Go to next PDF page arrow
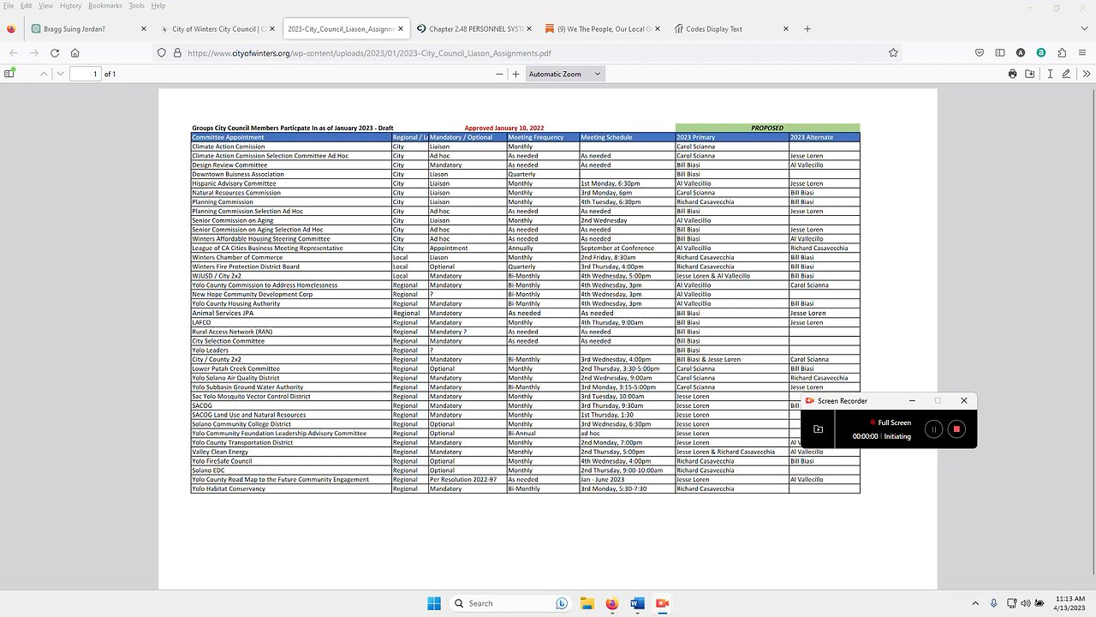This screenshot has height=617, width=1096. 60,74
